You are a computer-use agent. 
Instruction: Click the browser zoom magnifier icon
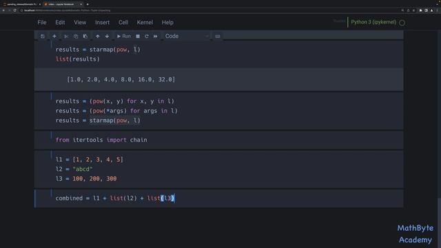tap(402, 10)
